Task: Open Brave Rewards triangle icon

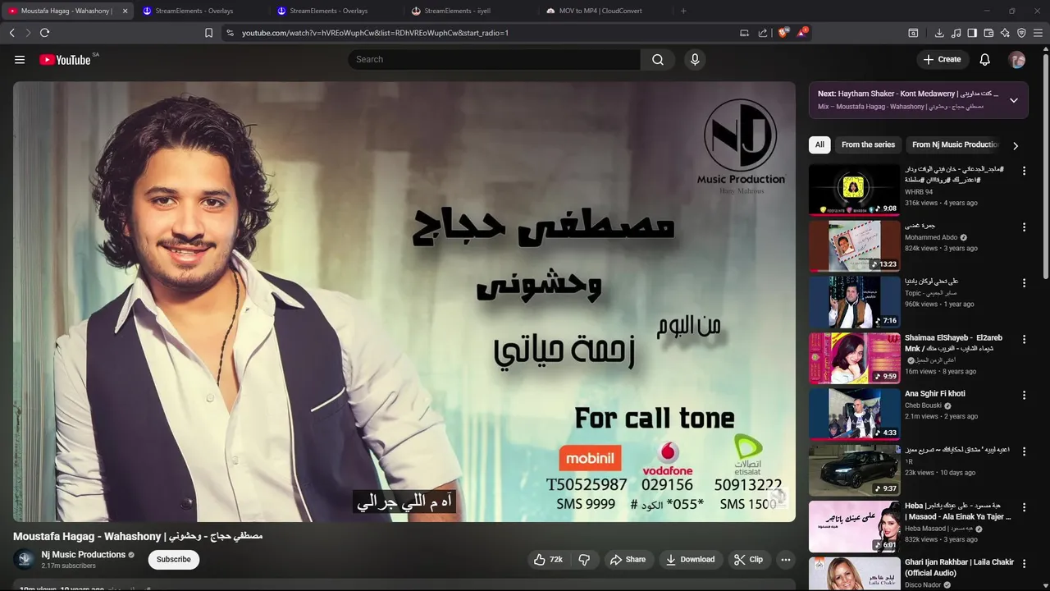Action: point(801,33)
